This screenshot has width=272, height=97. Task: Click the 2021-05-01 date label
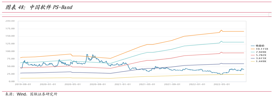147,84
